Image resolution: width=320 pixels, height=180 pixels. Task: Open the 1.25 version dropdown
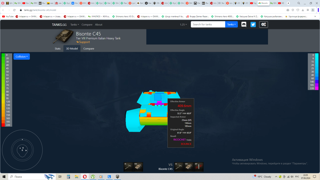click(183, 25)
